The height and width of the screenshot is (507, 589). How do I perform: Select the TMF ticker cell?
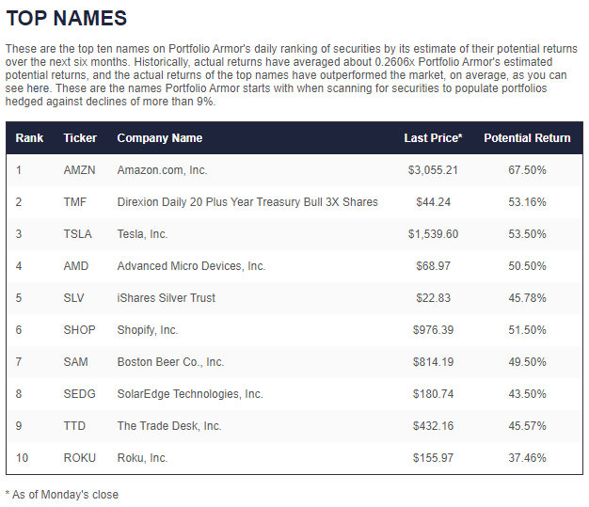point(75,202)
